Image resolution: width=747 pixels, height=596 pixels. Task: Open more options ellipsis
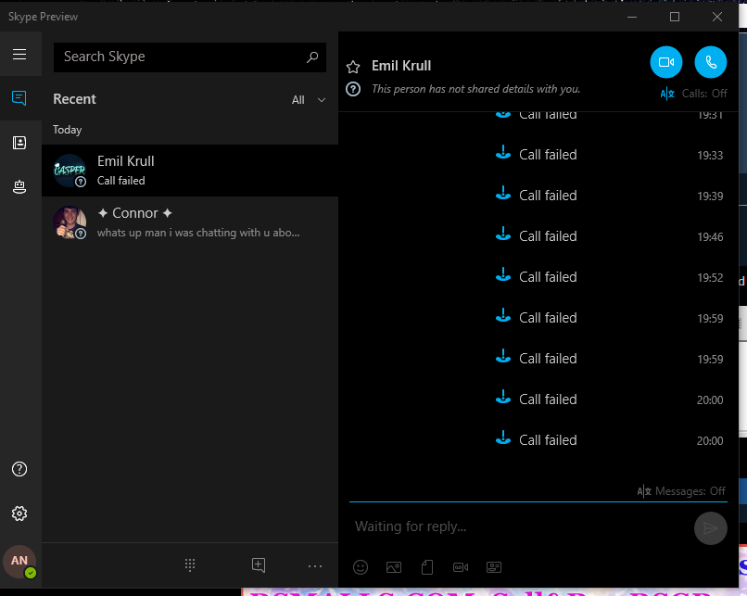315,566
